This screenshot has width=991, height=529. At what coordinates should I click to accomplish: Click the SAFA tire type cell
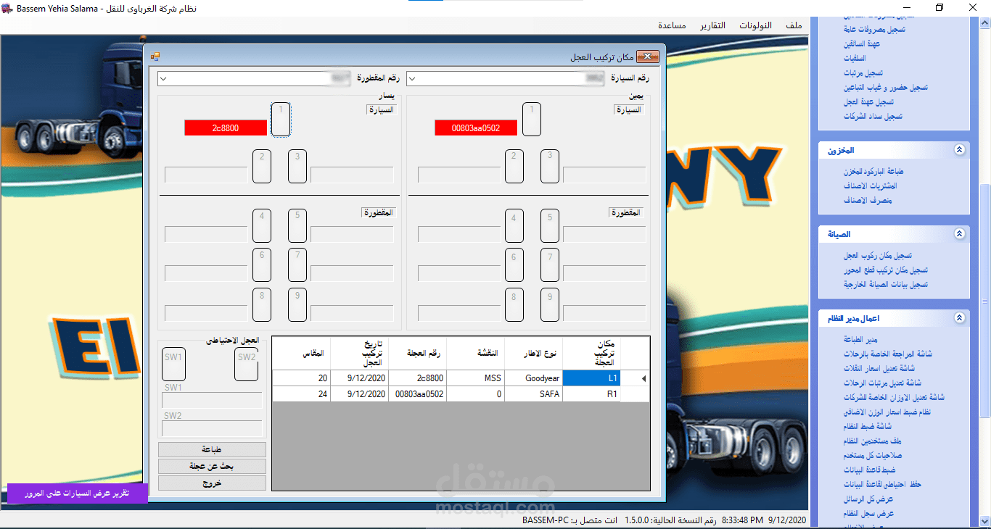(534, 394)
